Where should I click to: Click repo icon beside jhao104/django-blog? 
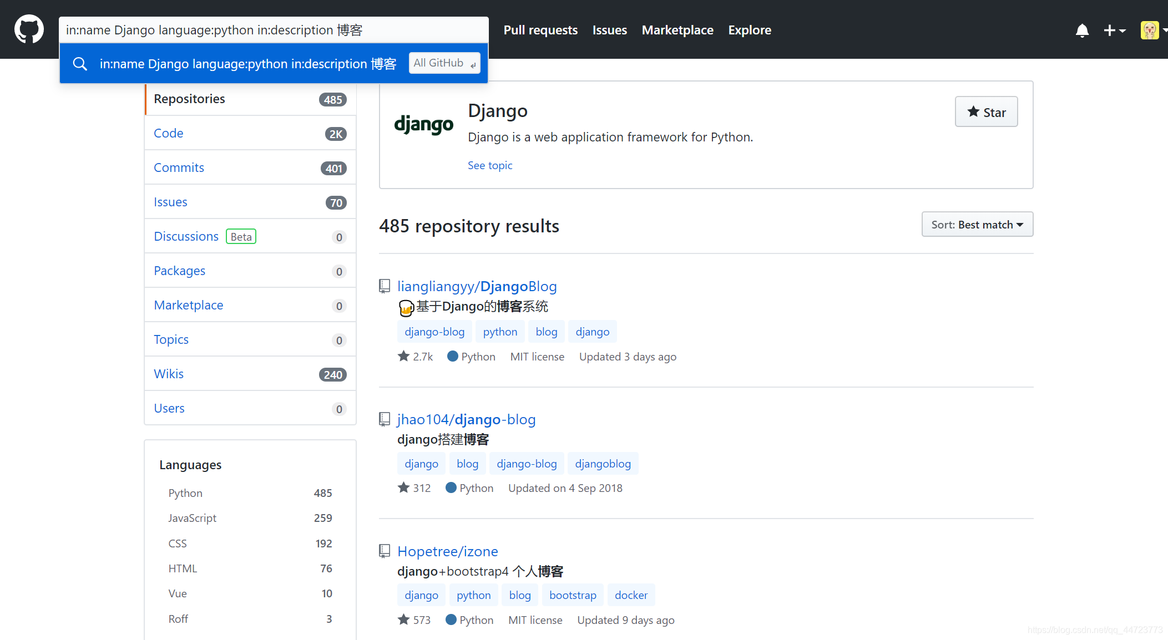pyautogui.click(x=385, y=419)
